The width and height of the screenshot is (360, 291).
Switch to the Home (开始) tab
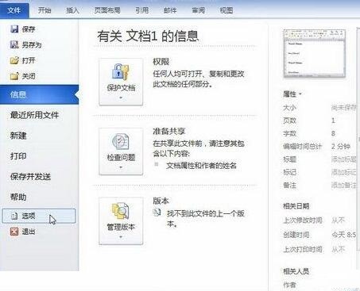coord(45,10)
